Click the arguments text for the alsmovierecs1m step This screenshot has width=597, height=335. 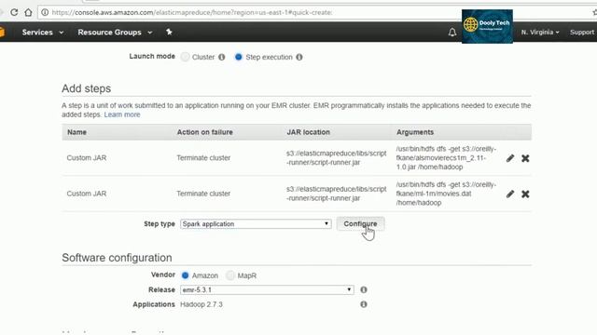[x=446, y=158]
